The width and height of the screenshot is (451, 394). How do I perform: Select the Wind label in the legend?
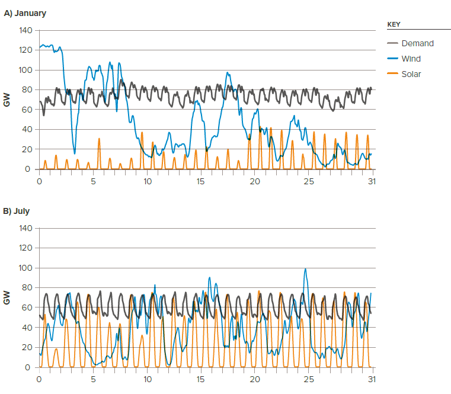pyautogui.click(x=411, y=59)
